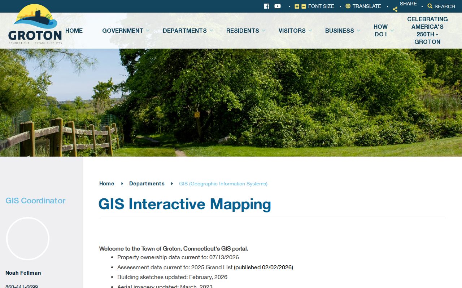Click the Translate globe icon
The image size is (462, 288).
[x=348, y=6]
